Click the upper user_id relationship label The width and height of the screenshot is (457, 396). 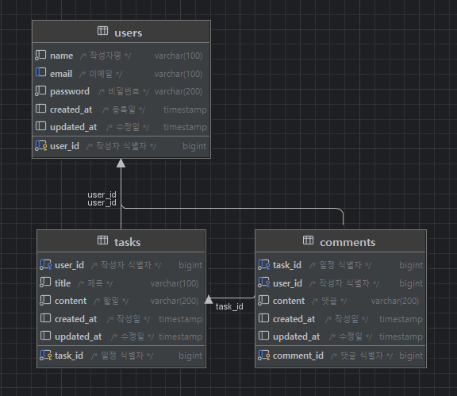point(102,194)
